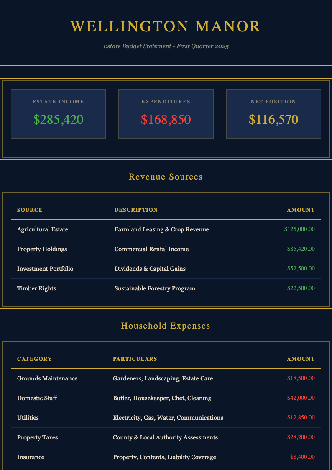Click Dividends & Capital Gains description

(x=150, y=269)
